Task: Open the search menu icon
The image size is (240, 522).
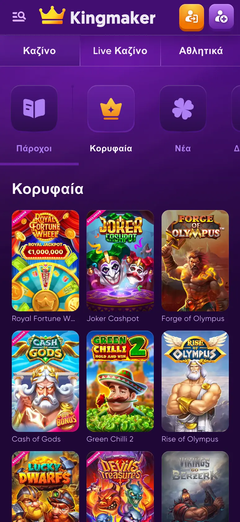Action: click(x=19, y=17)
